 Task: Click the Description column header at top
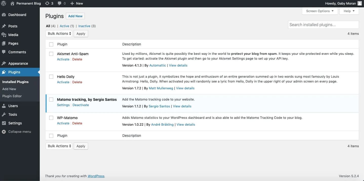(132, 44)
